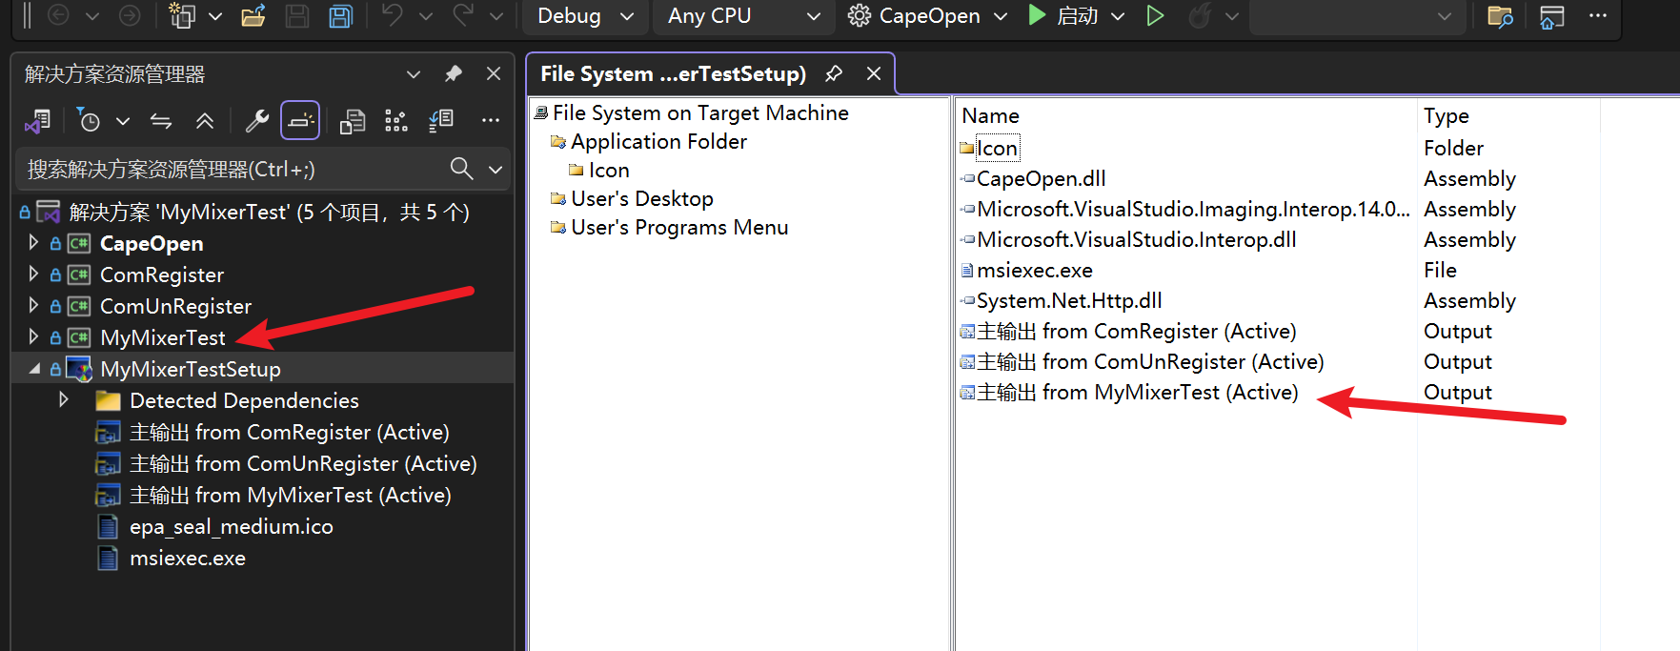Click the 启动 start debugging button
The width and height of the screenshot is (1680, 651).
click(x=1065, y=15)
